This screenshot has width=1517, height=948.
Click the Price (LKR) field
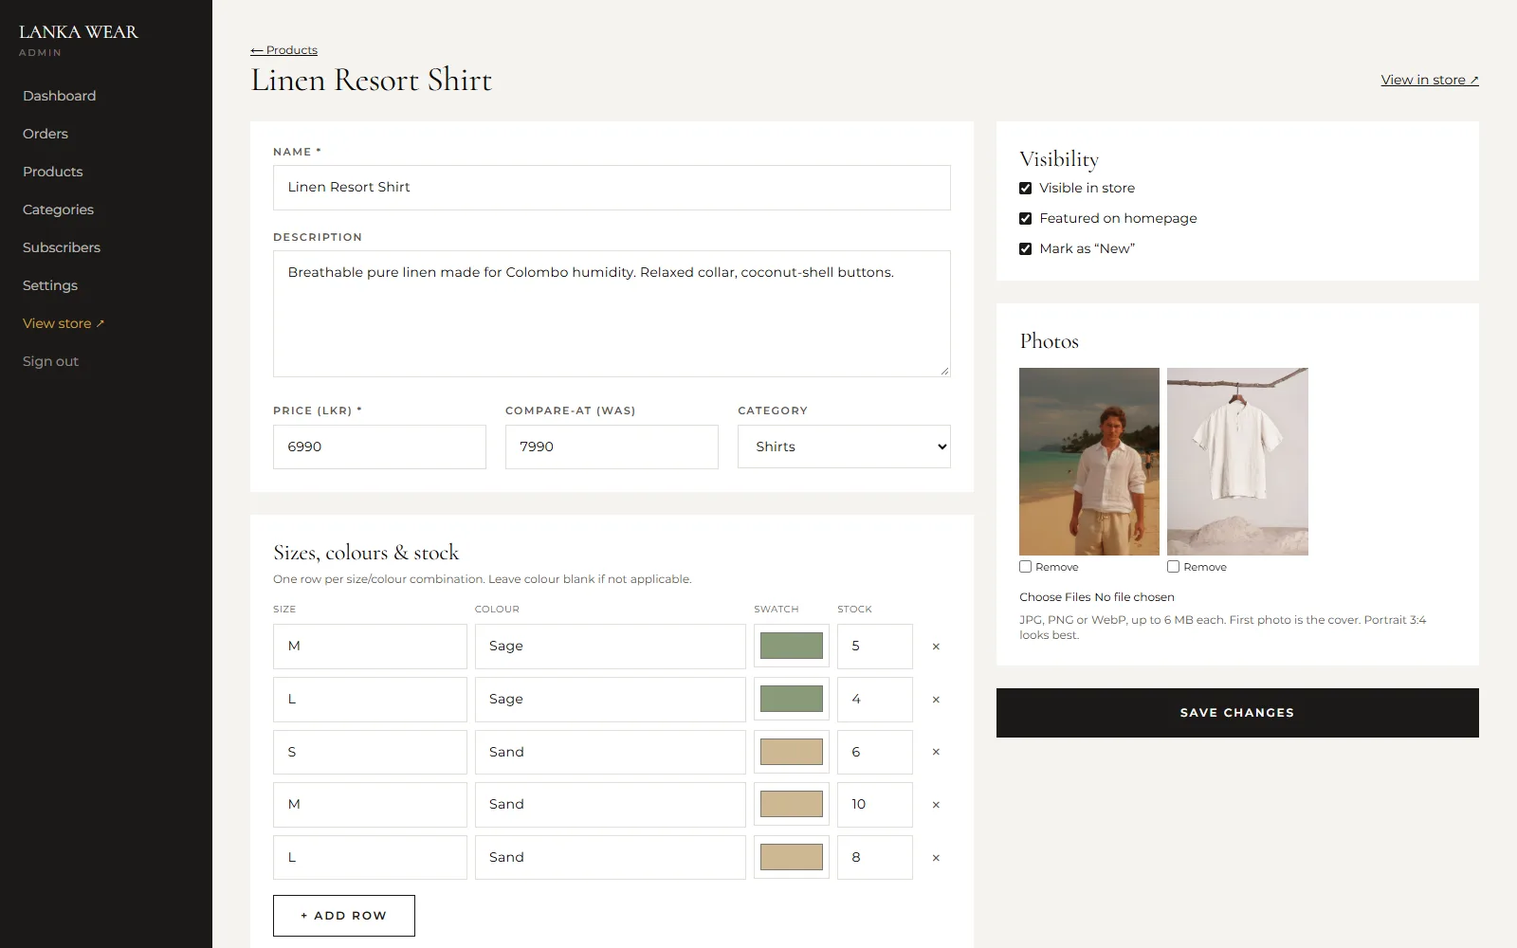click(x=379, y=447)
